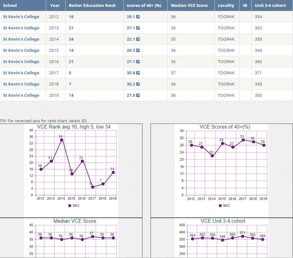Click rank 34 link in 2014 row
This screenshot has height=258, width=293.
71,39
